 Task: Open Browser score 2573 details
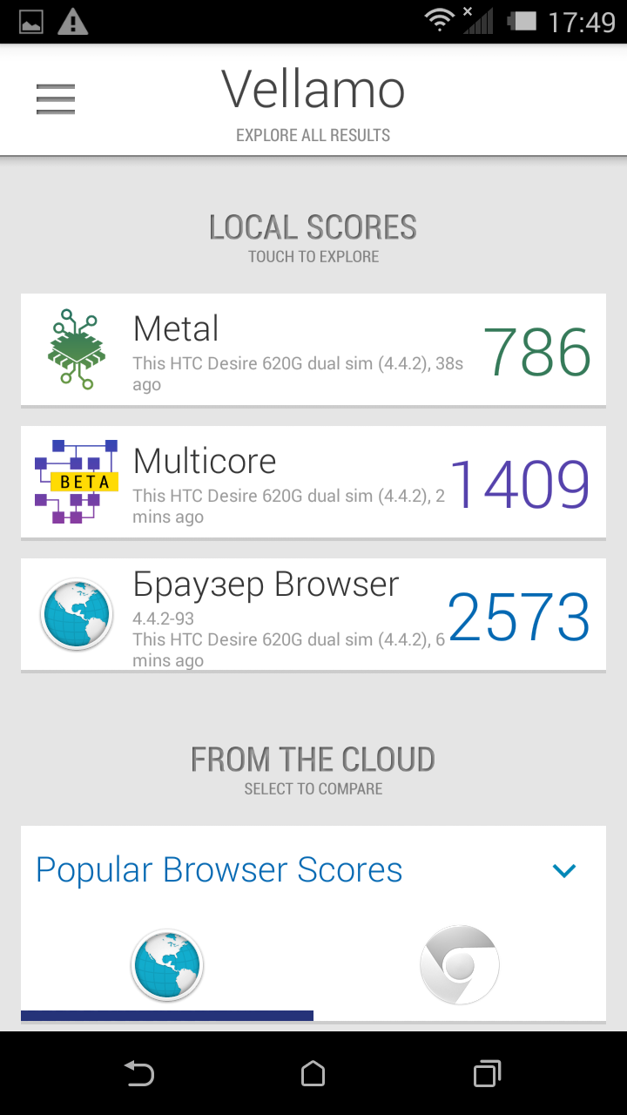(519, 617)
